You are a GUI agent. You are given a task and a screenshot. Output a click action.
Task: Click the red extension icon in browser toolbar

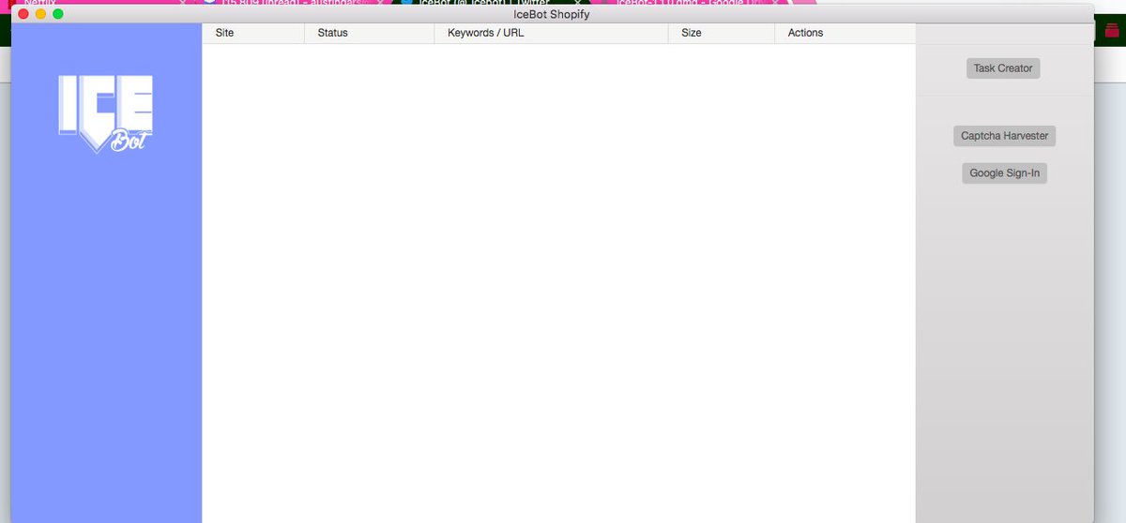click(x=1112, y=30)
